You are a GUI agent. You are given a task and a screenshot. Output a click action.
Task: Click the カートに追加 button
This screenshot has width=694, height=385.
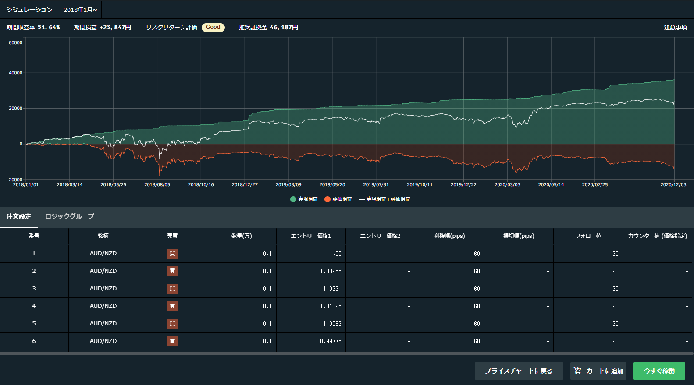598,371
